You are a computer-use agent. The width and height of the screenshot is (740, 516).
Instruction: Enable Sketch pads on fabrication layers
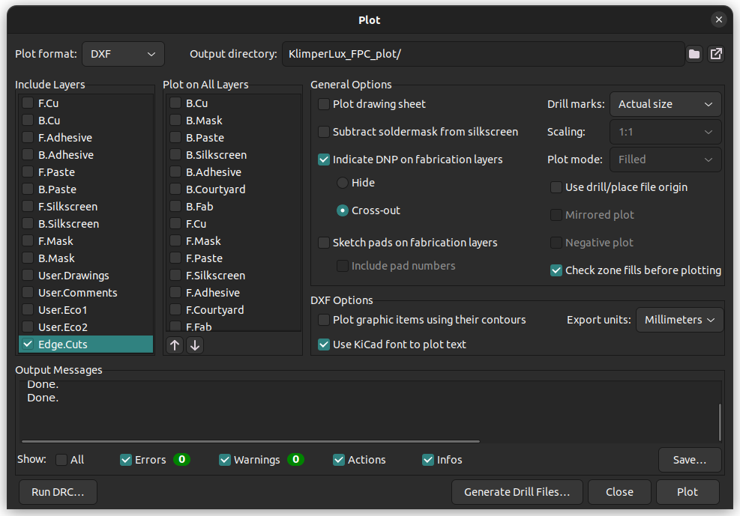point(324,243)
